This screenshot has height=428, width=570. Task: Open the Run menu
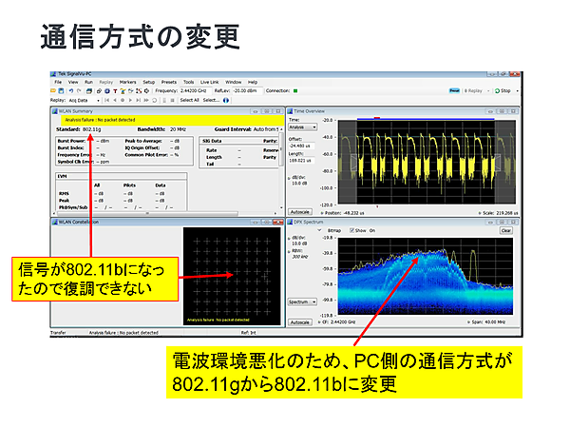88,82
